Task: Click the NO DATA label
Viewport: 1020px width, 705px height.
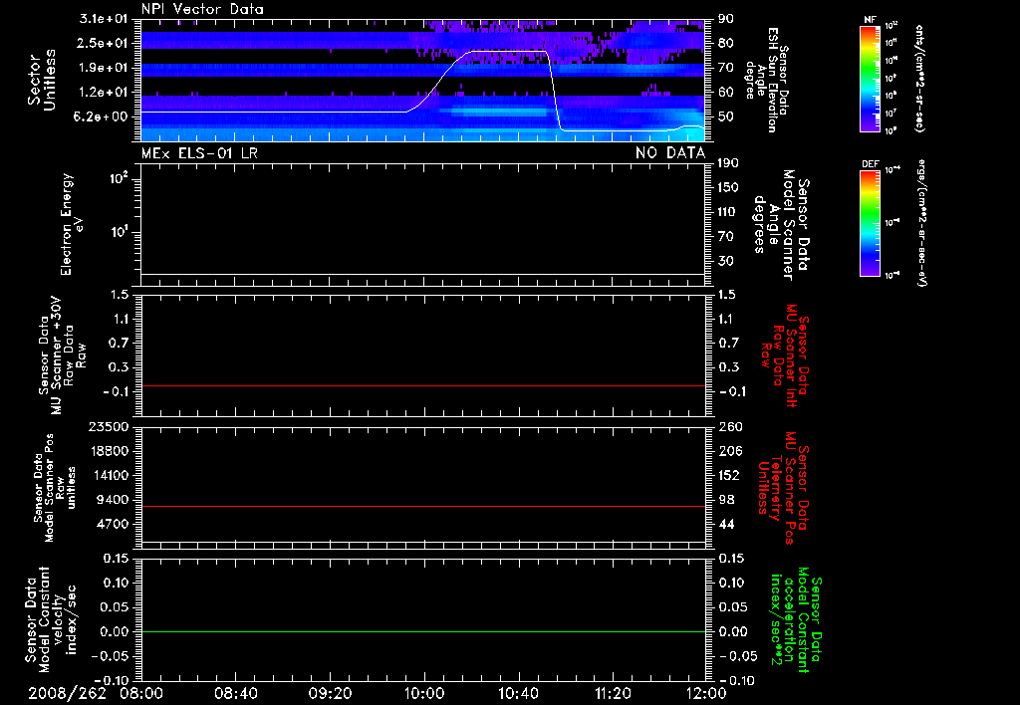Action: coord(670,152)
